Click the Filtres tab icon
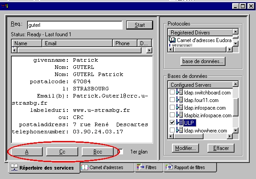This screenshot has height=179, width=256. click(x=141, y=167)
